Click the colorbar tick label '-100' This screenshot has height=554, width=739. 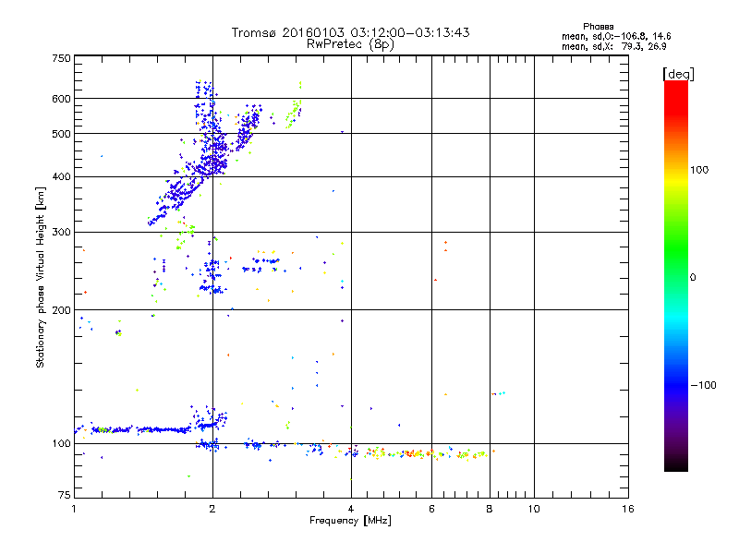pos(703,385)
